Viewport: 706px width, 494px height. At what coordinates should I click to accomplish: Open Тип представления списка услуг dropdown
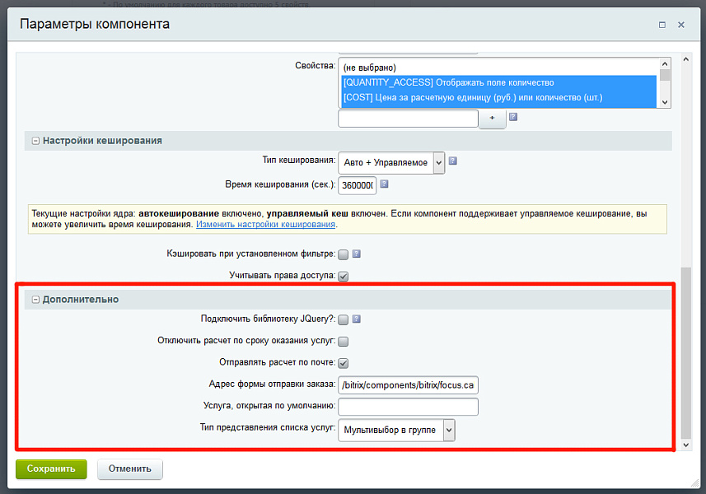pyautogui.click(x=396, y=430)
